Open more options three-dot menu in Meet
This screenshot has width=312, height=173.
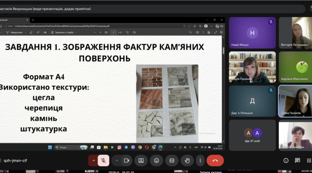(x=200, y=161)
